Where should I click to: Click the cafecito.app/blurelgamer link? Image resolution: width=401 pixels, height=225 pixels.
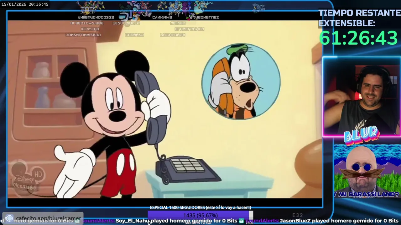[49, 218]
